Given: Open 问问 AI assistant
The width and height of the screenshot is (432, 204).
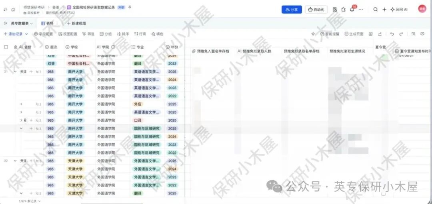Looking at the screenshot, I should 399,9.
